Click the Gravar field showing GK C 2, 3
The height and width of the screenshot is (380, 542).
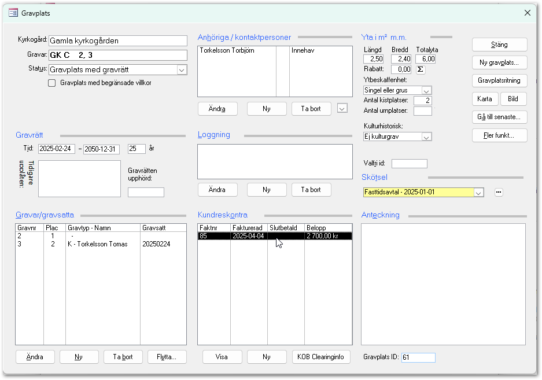(118, 56)
